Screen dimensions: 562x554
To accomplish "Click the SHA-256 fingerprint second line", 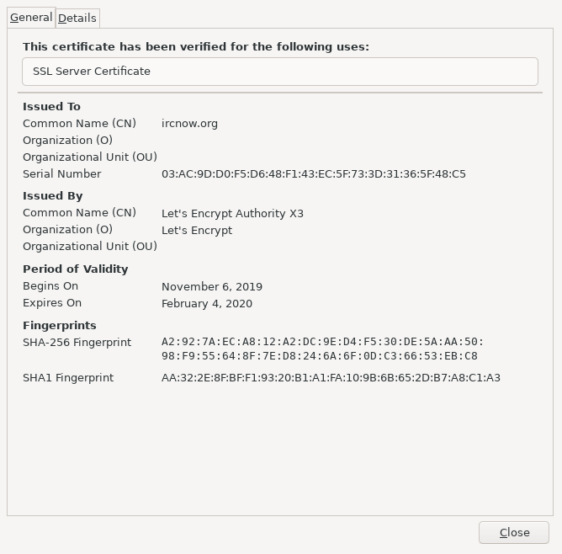I will 320,356.
